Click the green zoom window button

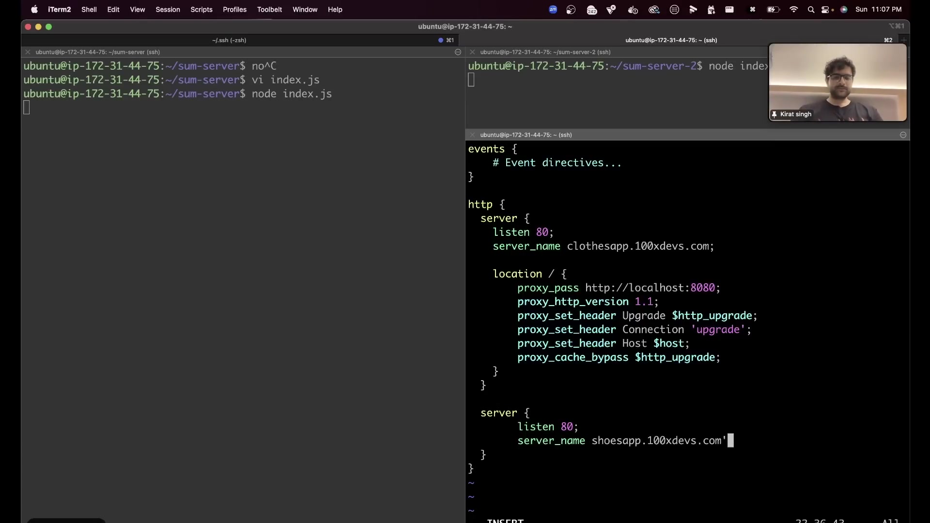(48, 27)
